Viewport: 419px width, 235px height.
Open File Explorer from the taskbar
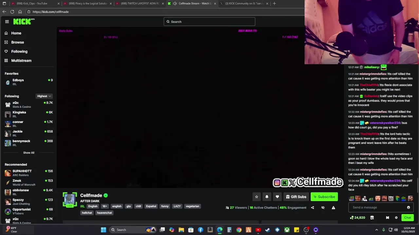(181, 230)
